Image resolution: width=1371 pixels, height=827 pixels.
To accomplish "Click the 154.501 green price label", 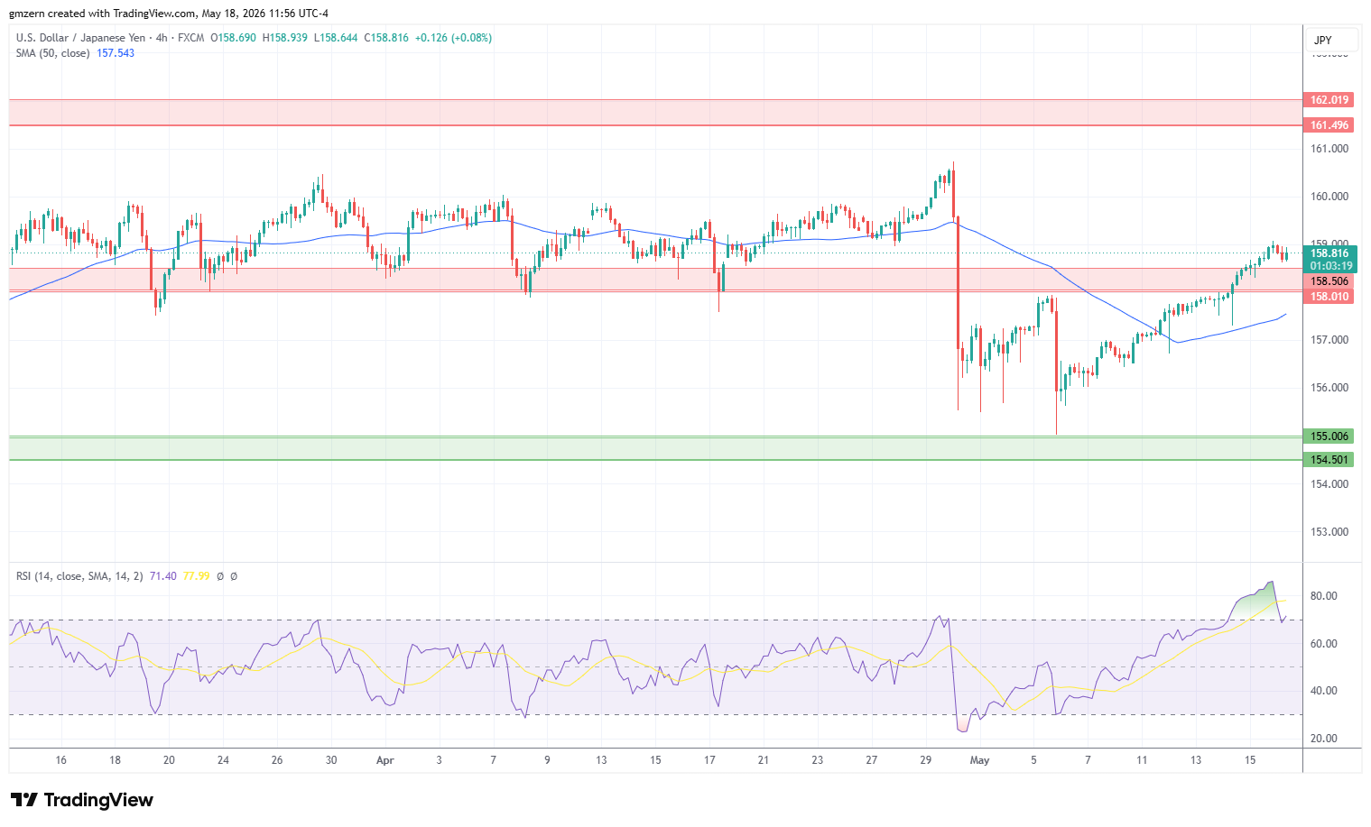I will coord(1329,460).
